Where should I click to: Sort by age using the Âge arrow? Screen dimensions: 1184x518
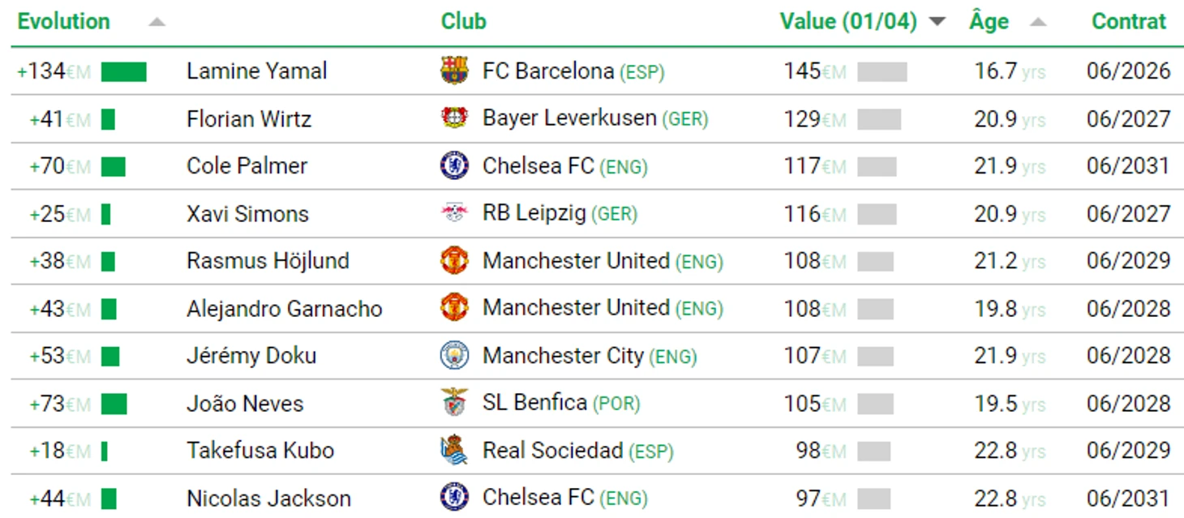coord(1038,22)
